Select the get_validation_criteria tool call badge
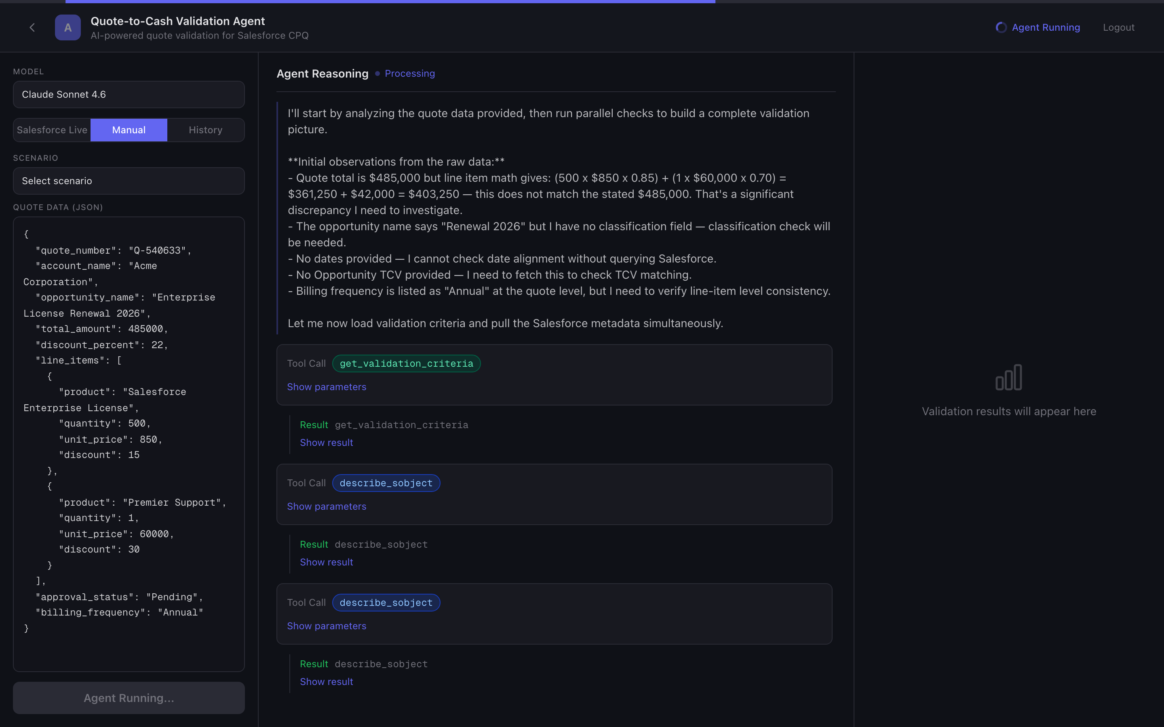The width and height of the screenshot is (1164, 727). pos(406,363)
